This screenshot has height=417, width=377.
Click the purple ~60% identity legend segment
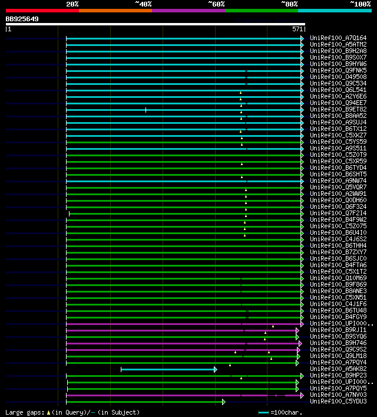(x=188, y=11)
